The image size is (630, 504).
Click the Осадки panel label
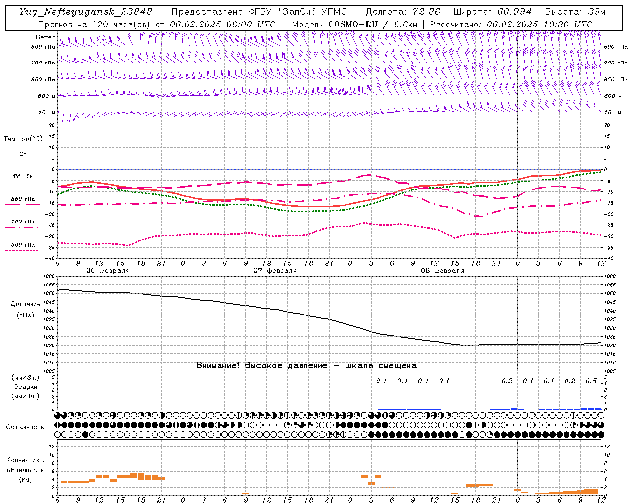[x=26, y=387]
